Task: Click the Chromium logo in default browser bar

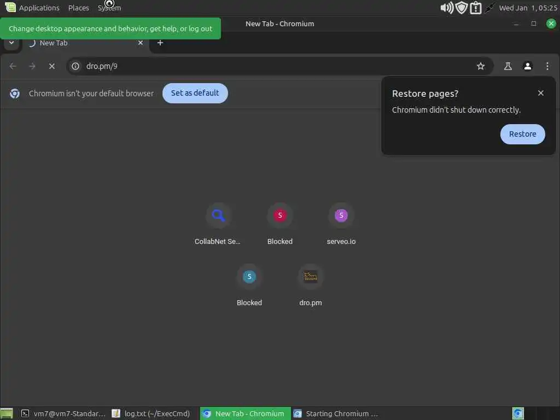Action: coord(15,94)
